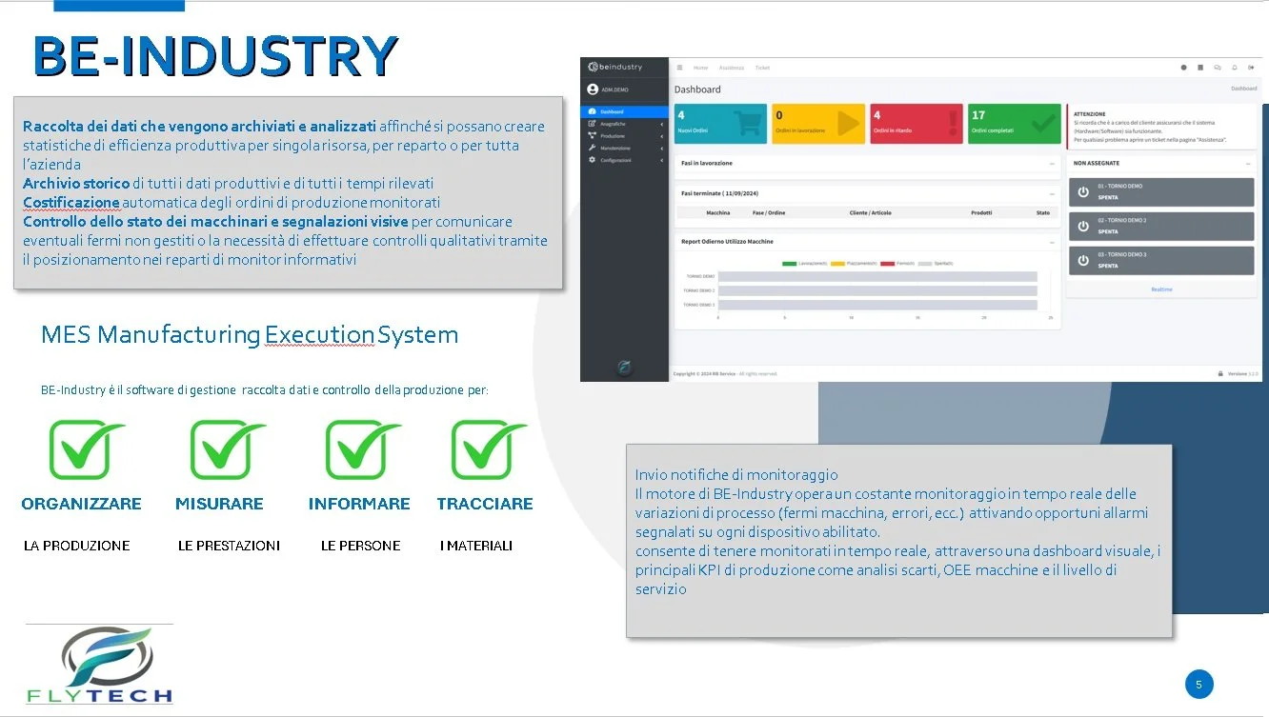This screenshot has height=717, width=1269.
Task: Open the Produzione sidebar menu label
Action: point(613,136)
